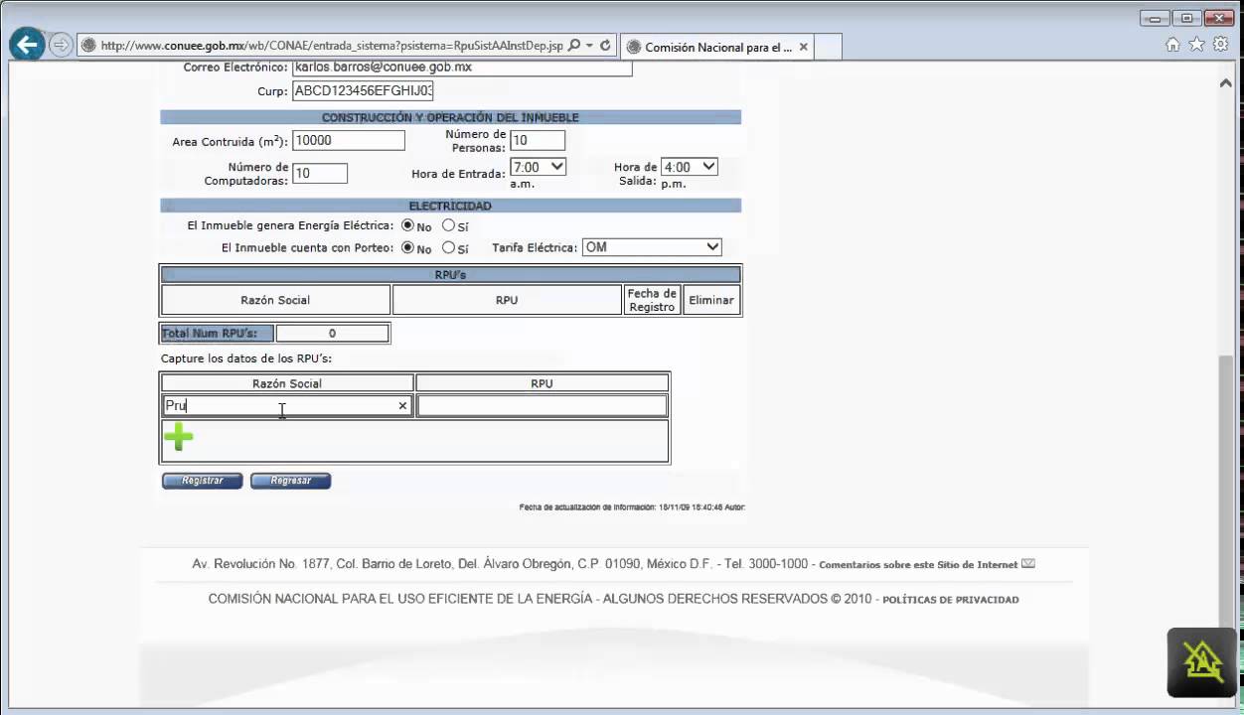Image resolution: width=1244 pixels, height=715 pixels.
Task: Click the vertical page scrollbar thumb
Action: coord(1226,477)
